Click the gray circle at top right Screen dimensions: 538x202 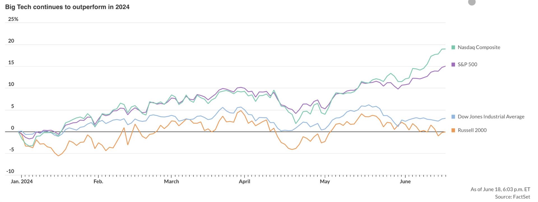[x=472, y=2]
